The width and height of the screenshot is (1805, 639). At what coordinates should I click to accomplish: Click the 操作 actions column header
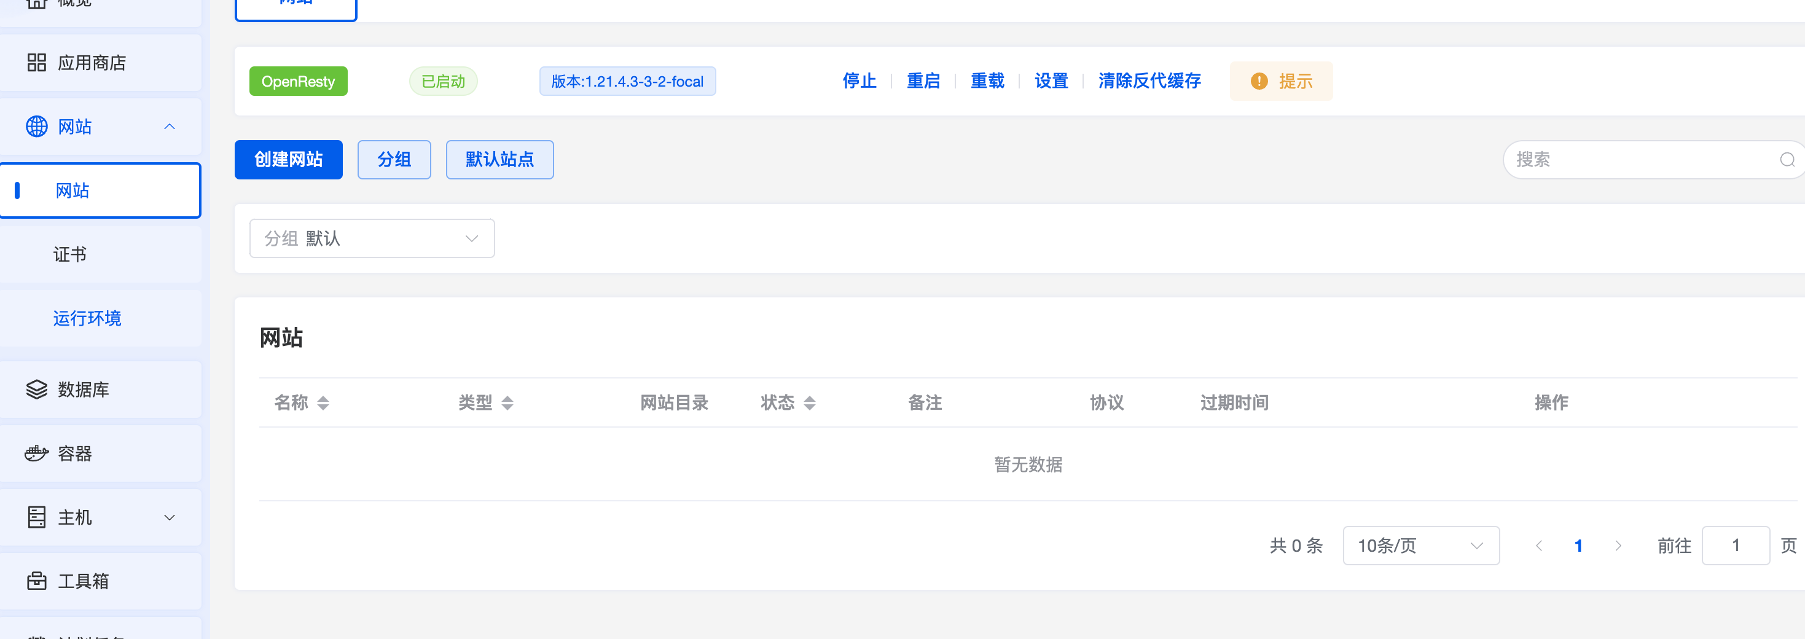click(1552, 403)
